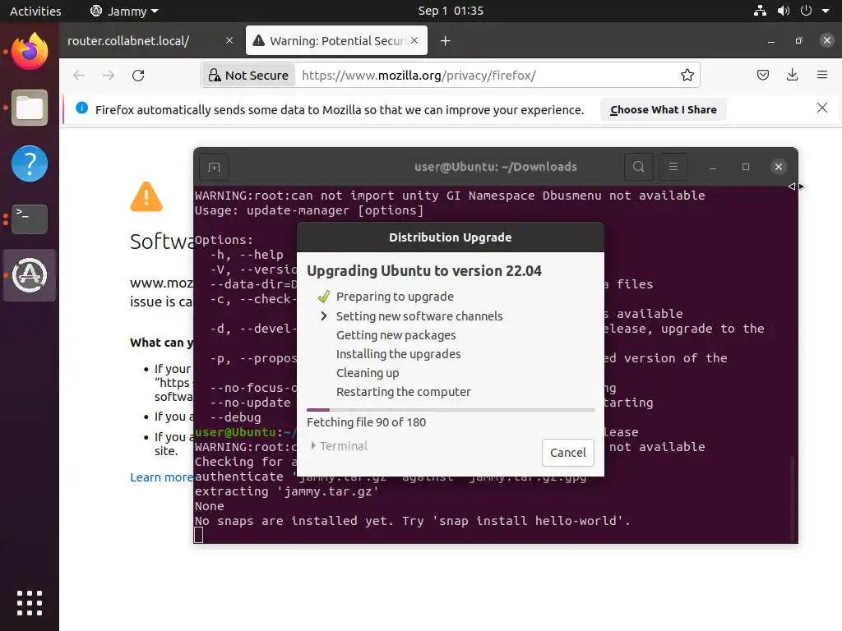This screenshot has height=631, width=842.
Task: Open the Files app in the dock
Action: [30, 108]
